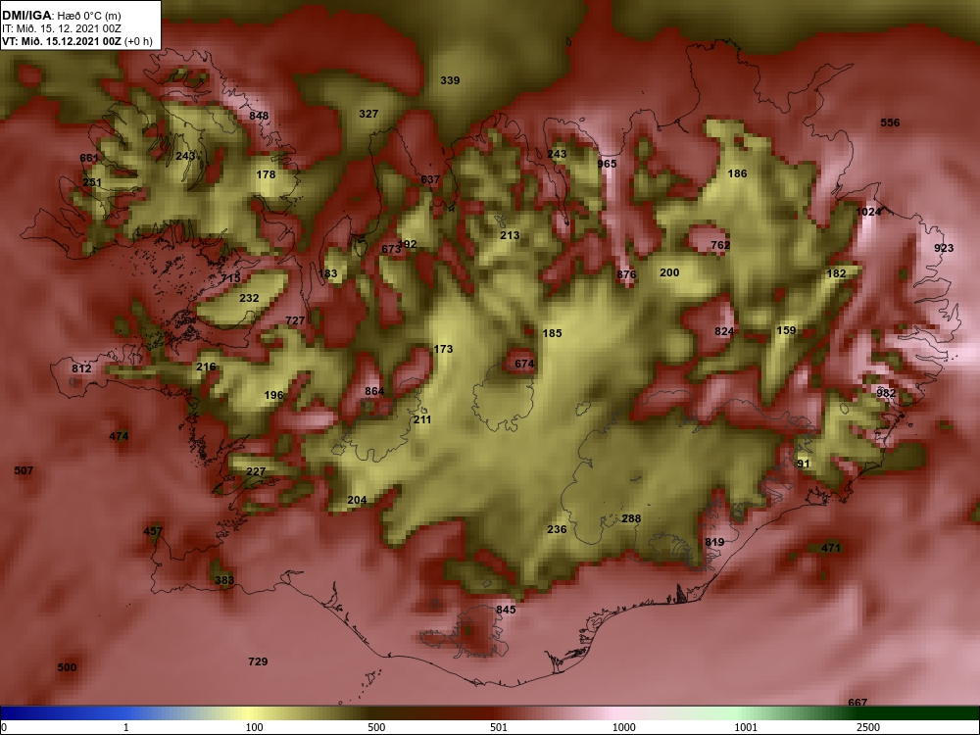Click the 182 value label
This screenshot has height=735, width=980.
(836, 273)
